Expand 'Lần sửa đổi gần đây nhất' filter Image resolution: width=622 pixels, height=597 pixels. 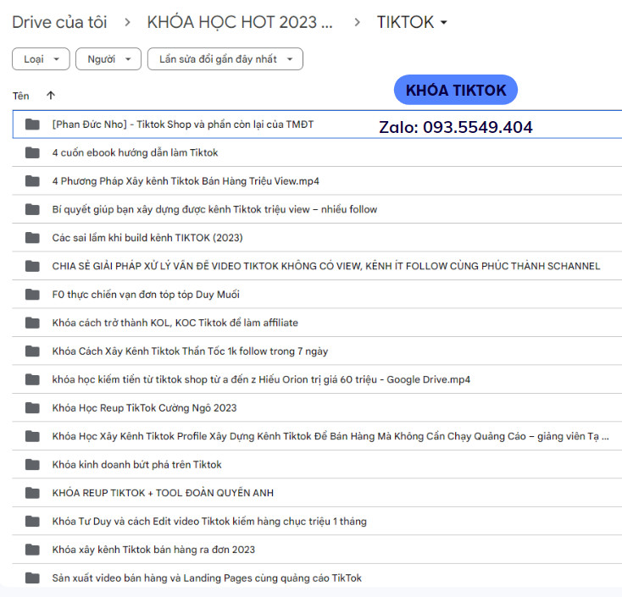[225, 59]
